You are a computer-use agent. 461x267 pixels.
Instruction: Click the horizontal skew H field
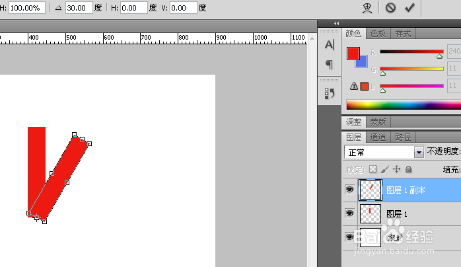(x=134, y=8)
